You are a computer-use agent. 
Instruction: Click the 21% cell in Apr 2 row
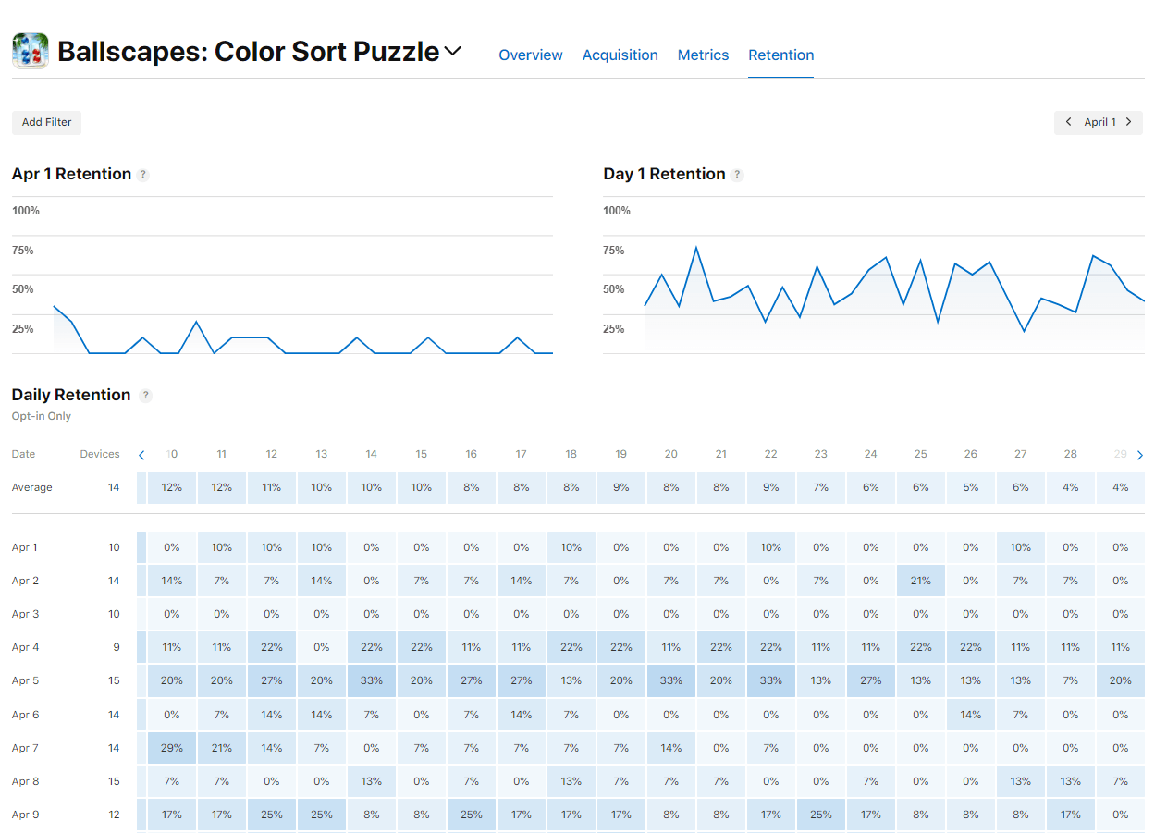(920, 581)
